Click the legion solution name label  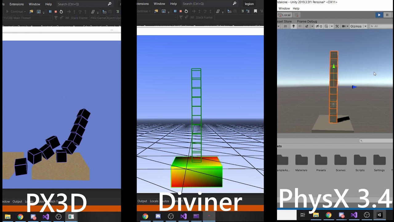click(249, 4)
